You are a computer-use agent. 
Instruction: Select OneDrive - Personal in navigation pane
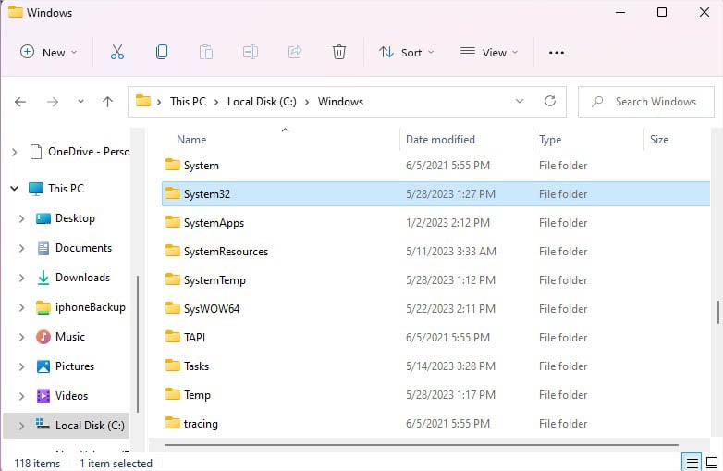pos(89,152)
